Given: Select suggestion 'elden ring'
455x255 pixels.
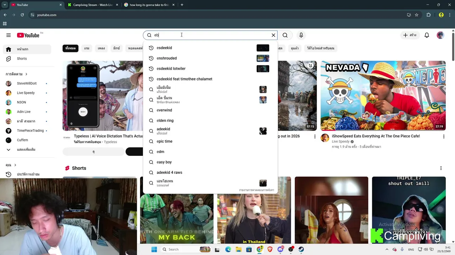Looking at the screenshot, I should pyautogui.click(x=210, y=120).
